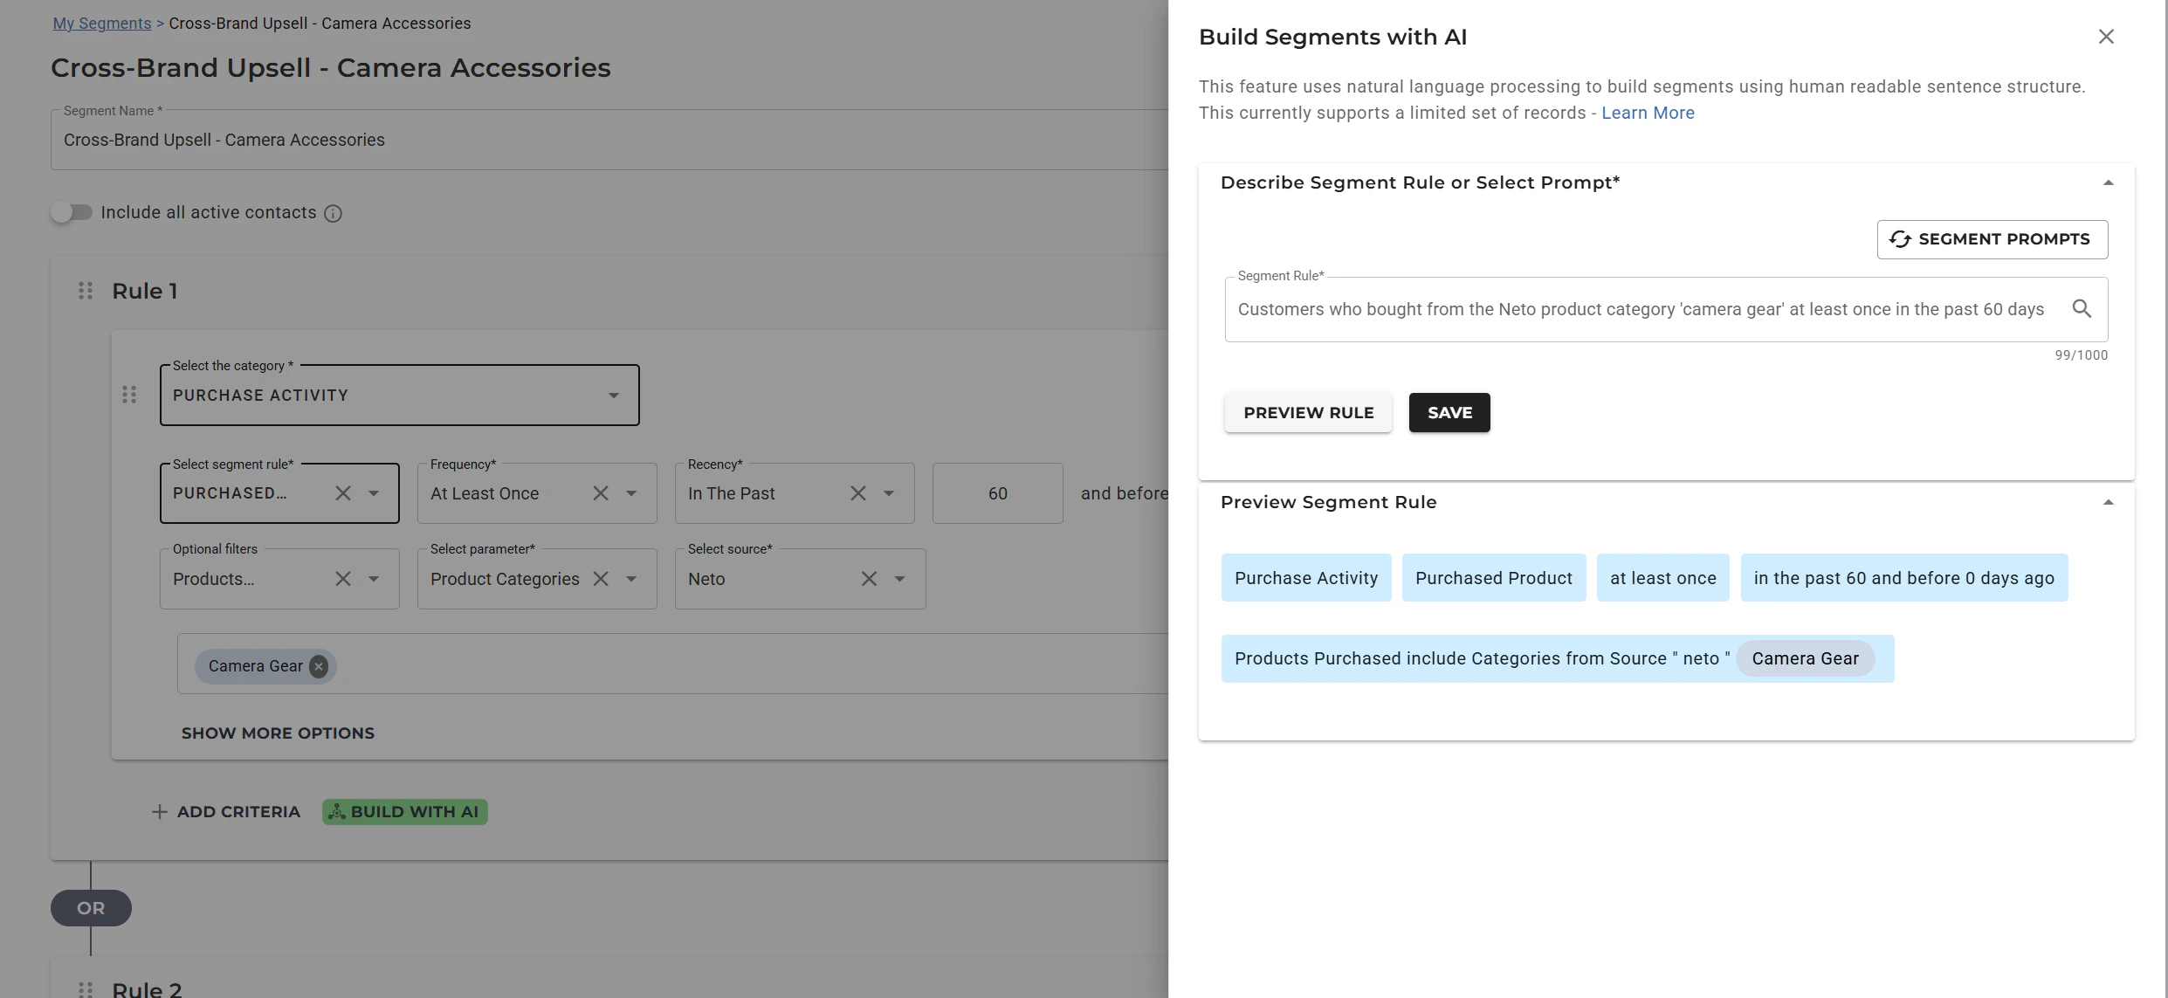Toggle Include all active contacts
This screenshot has height=998, width=2168.
pos(72,212)
